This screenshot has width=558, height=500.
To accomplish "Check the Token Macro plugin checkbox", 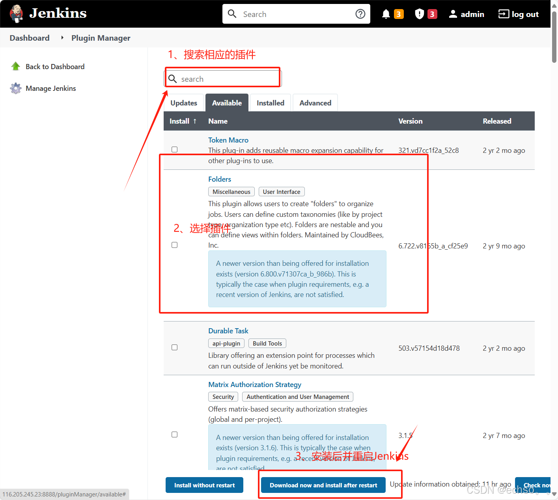I will click(174, 150).
